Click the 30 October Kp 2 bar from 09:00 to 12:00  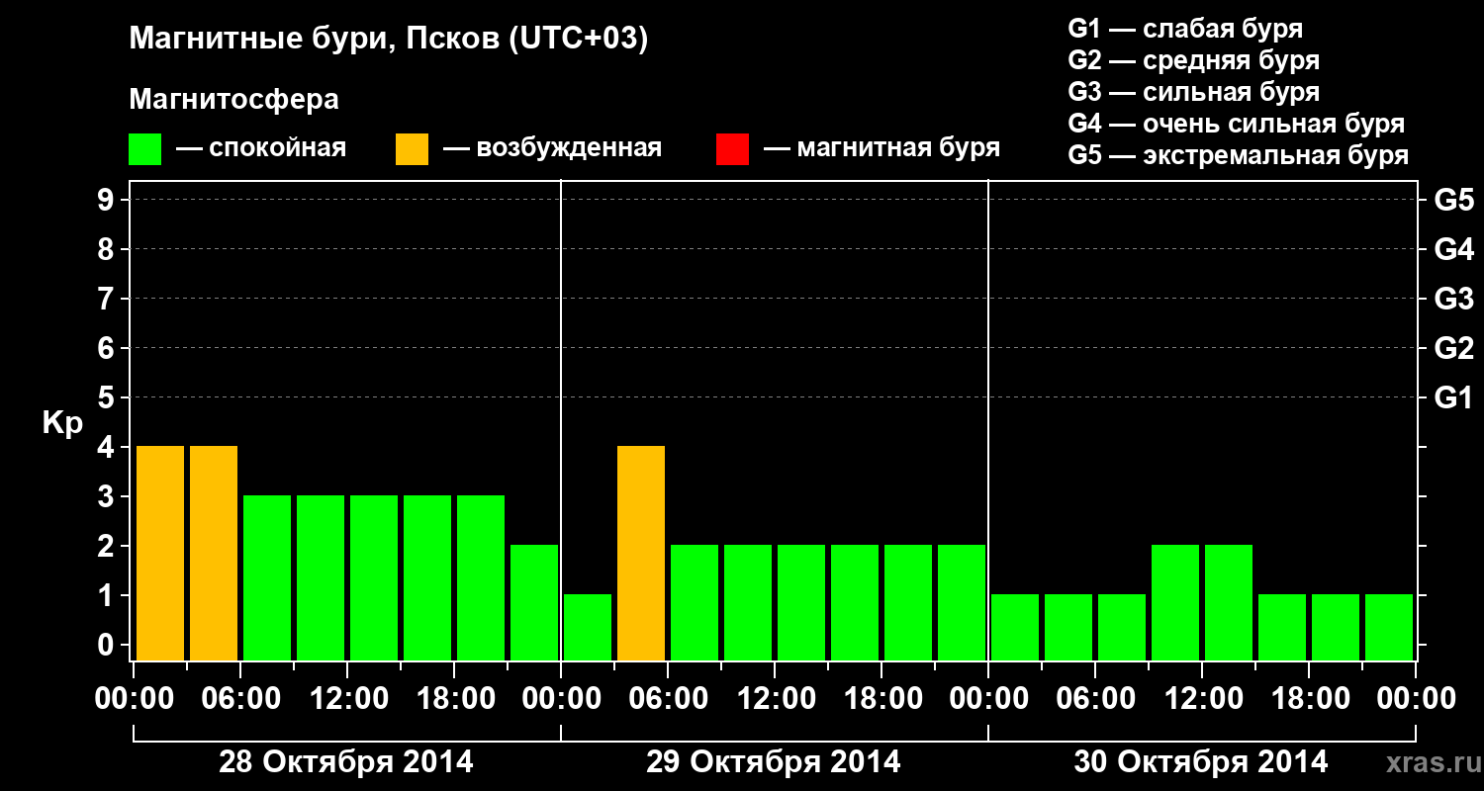1175,602
